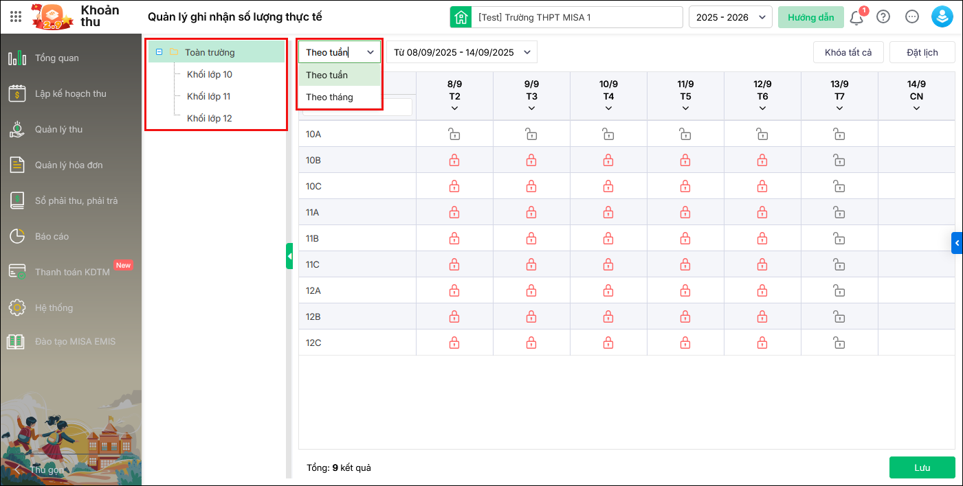Open the notifications bell
The height and width of the screenshot is (486, 963).
coord(856,17)
